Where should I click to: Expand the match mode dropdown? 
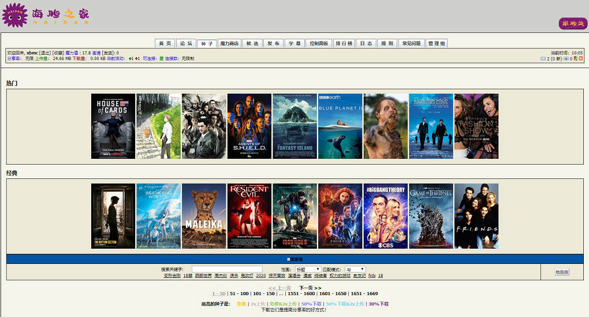(355, 270)
